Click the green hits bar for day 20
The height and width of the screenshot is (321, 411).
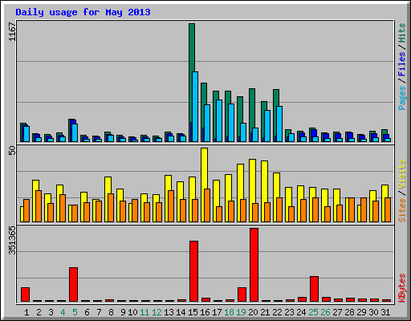pos(252,108)
